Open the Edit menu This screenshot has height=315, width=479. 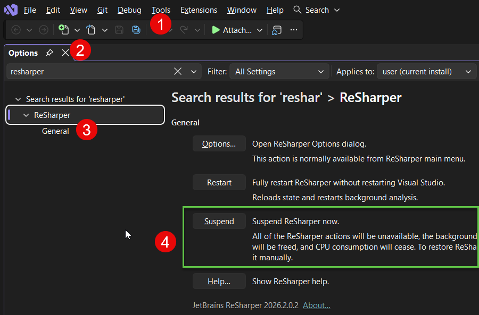click(53, 10)
